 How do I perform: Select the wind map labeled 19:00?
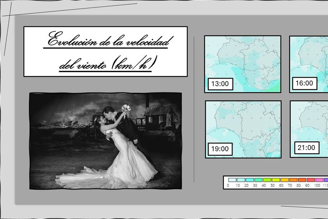click(243, 129)
